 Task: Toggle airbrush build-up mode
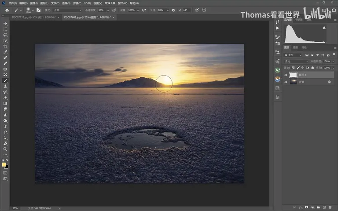point(144,10)
